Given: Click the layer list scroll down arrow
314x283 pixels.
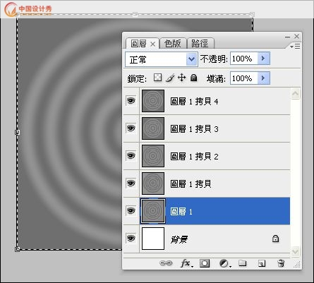Looking at the screenshot, I should [x=295, y=251].
